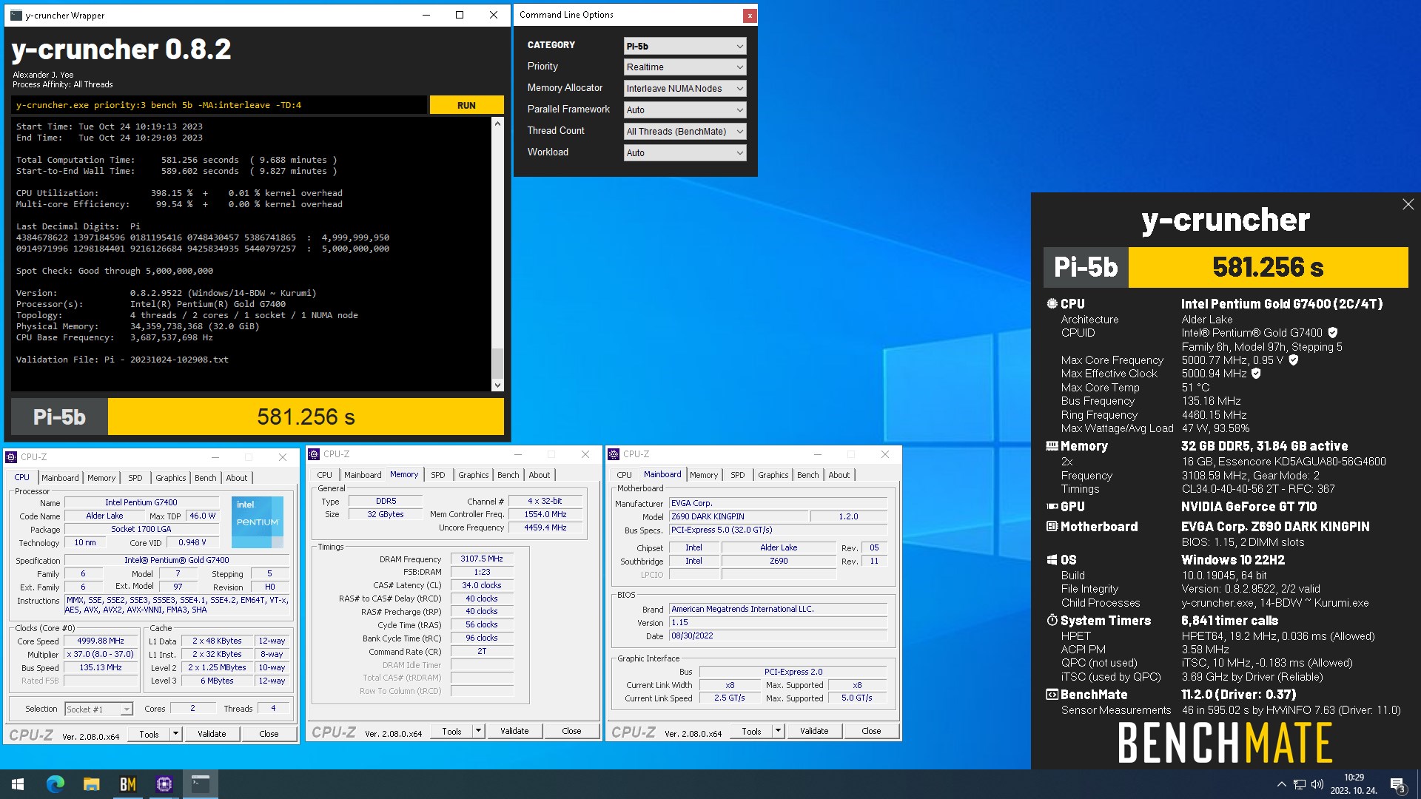Switch to Mainboard tab in first CPU-Z
1421x799 pixels.
(60, 478)
